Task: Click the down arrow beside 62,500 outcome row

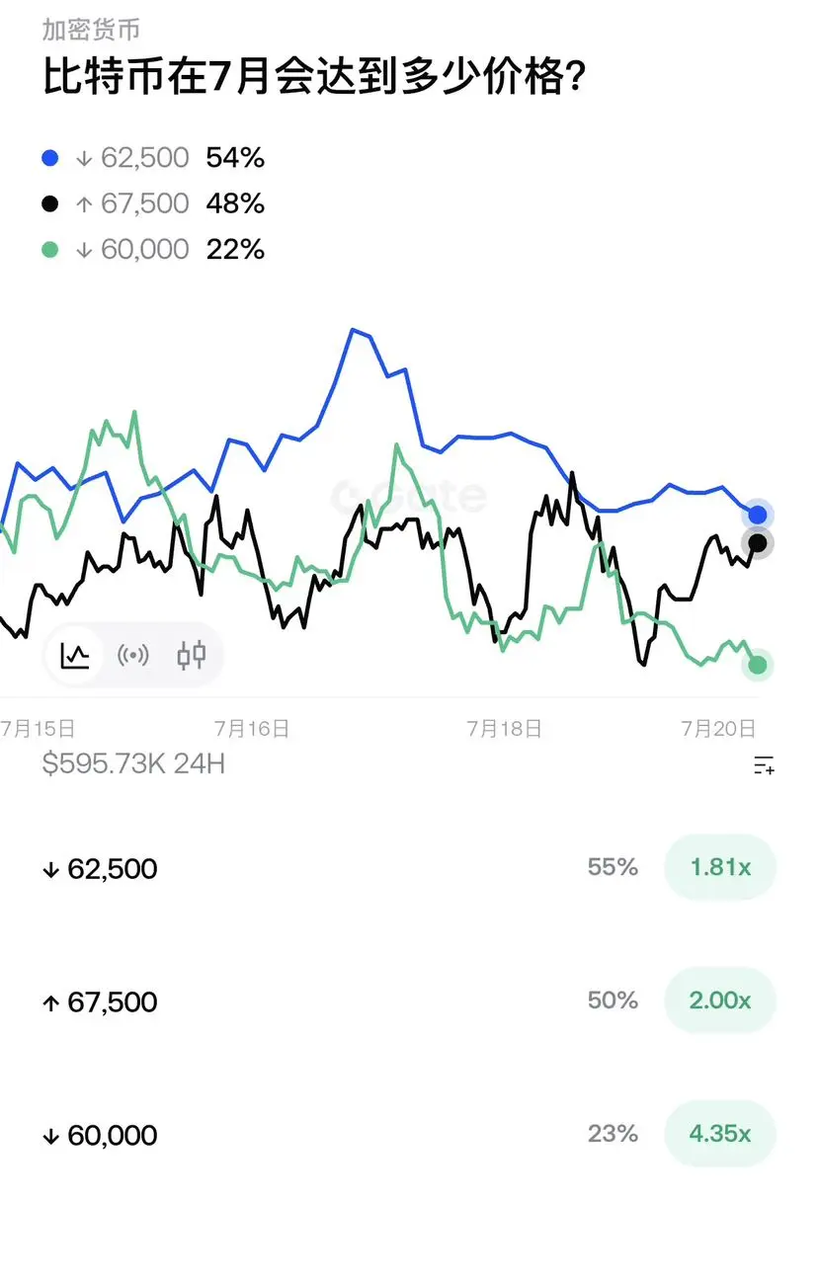Action: coord(51,870)
